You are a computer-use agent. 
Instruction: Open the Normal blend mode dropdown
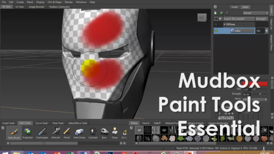[255, 13]
